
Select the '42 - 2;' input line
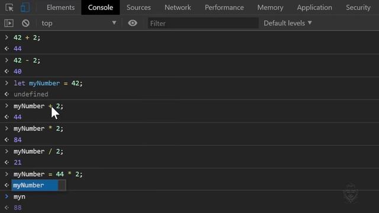pyautogui.click(x=27, y=60)
